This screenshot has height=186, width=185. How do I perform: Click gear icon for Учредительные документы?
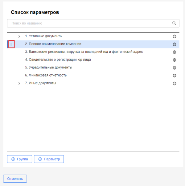pyautogui.click(x=174, y=68)
